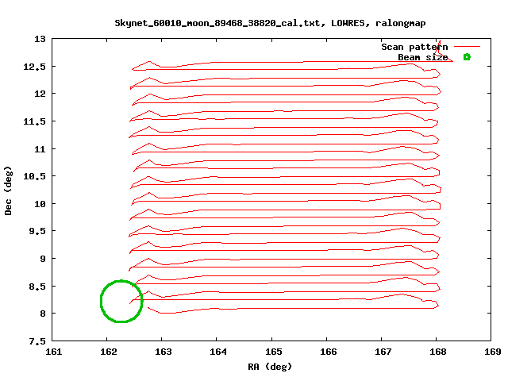Click the Dec axis value 9.5
This screenshot has height=381, width=508.
point(37,231)
